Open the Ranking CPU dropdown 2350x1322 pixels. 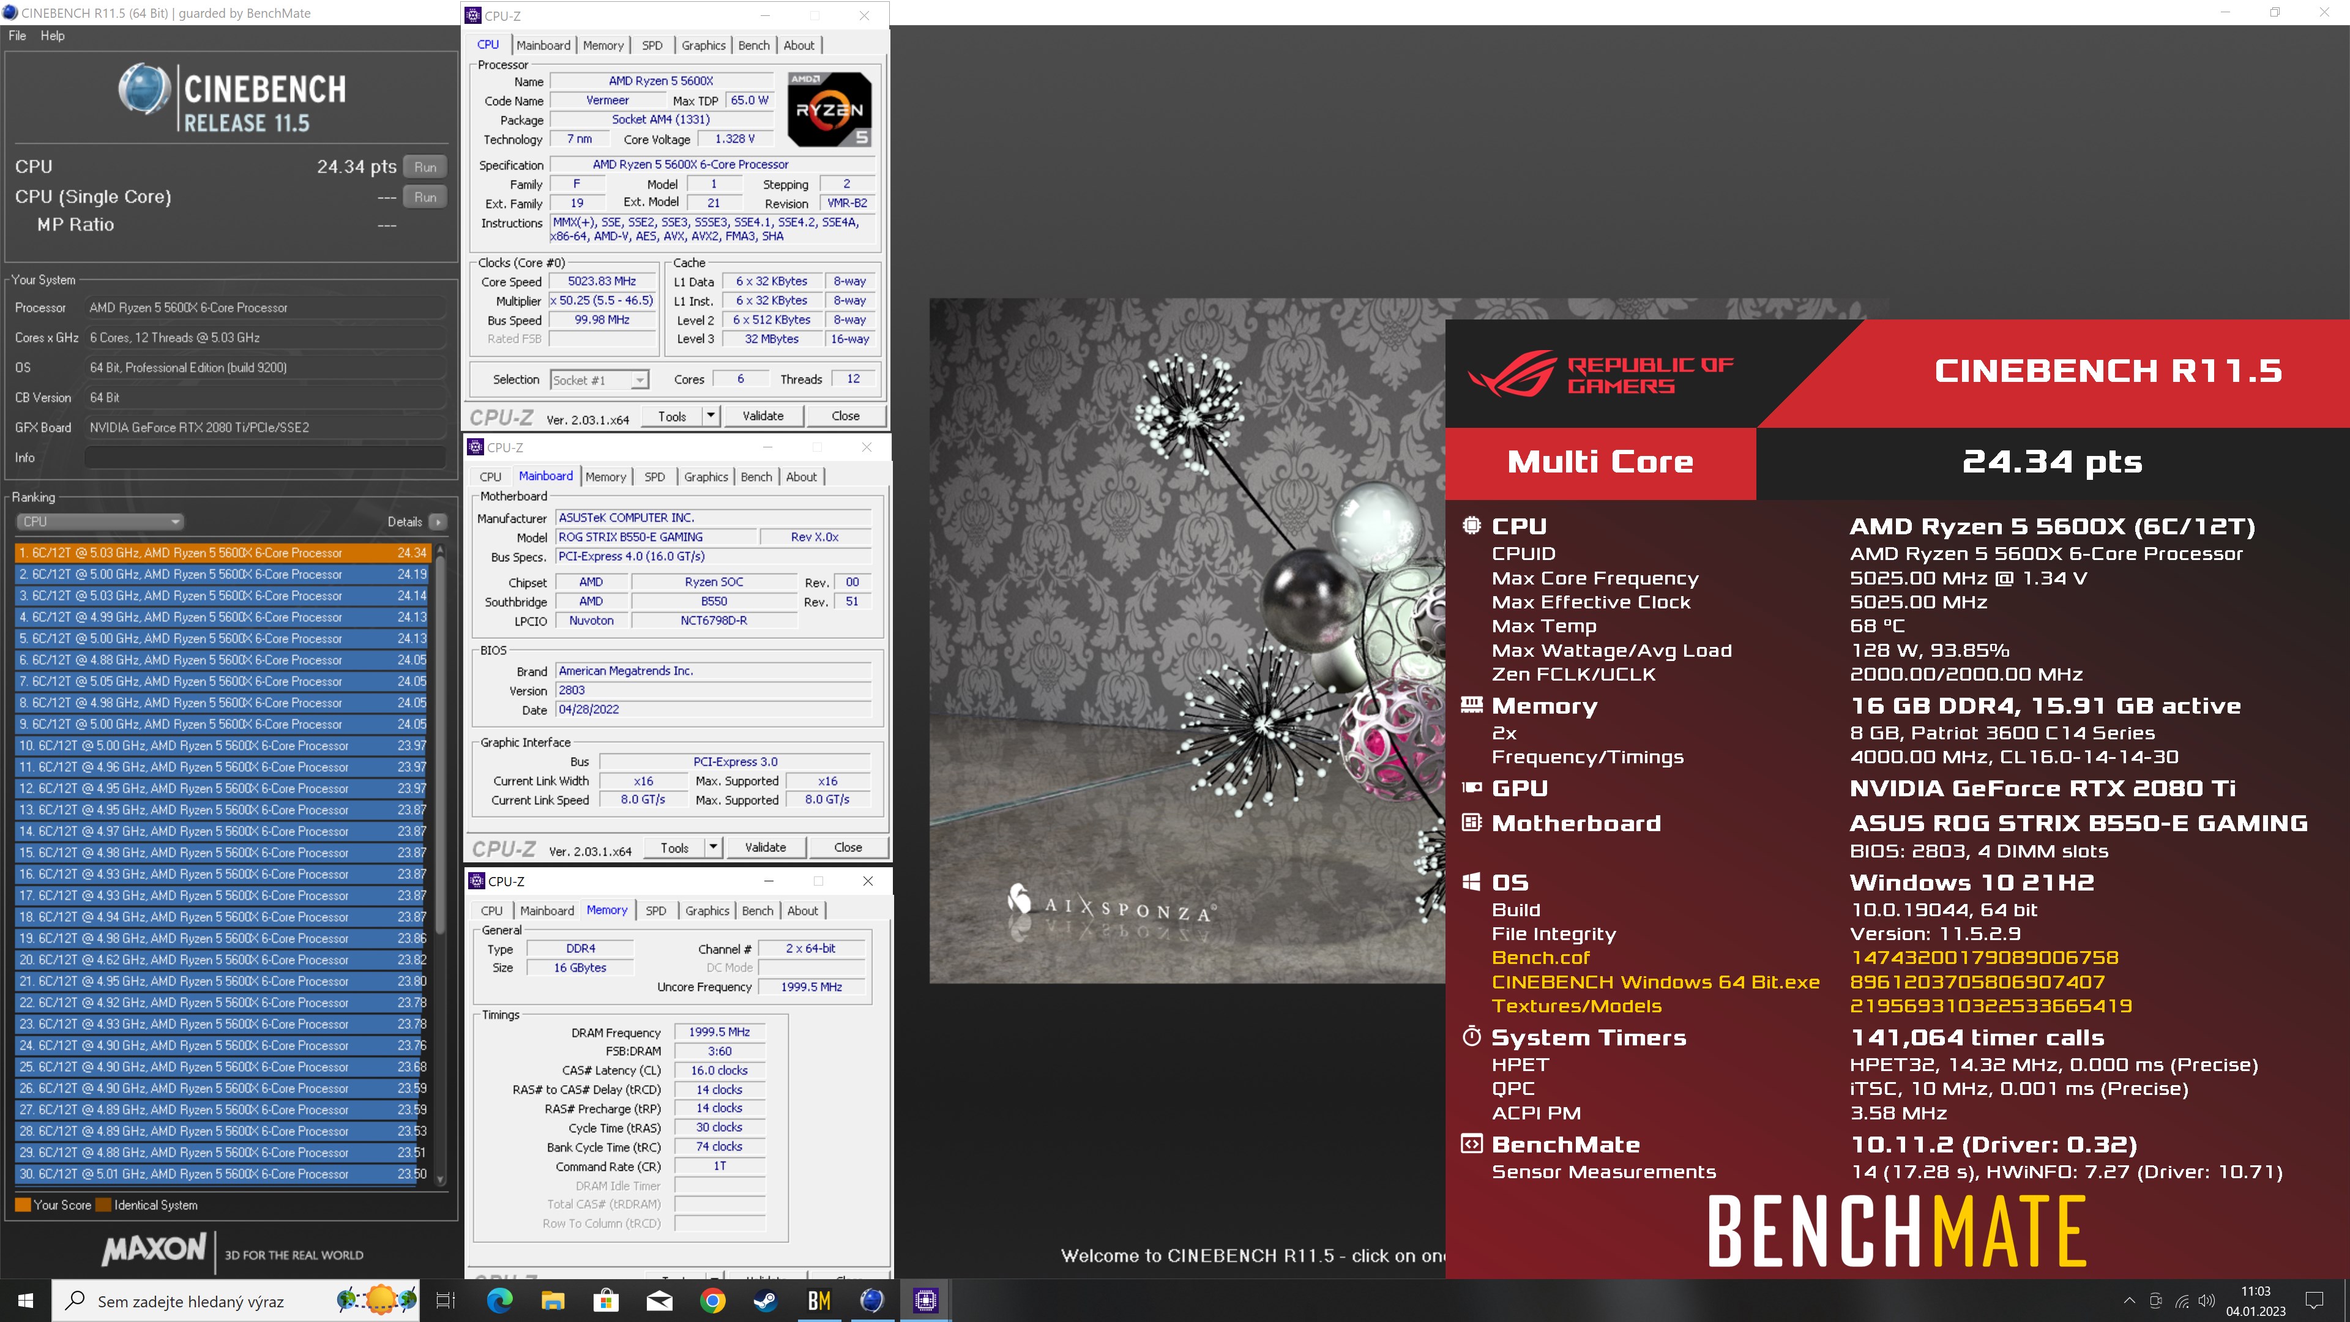tap(100, 522)
